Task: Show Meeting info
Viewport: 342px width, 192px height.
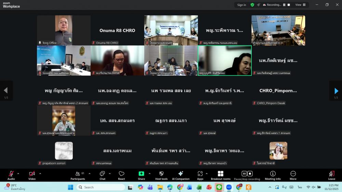Action: (x=273, y=175)
